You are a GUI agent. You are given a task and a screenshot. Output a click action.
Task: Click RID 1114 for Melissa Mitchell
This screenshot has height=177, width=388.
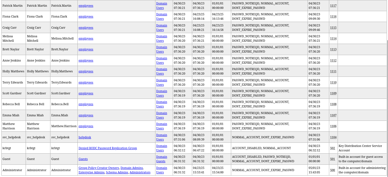click(x=333, y=38)
